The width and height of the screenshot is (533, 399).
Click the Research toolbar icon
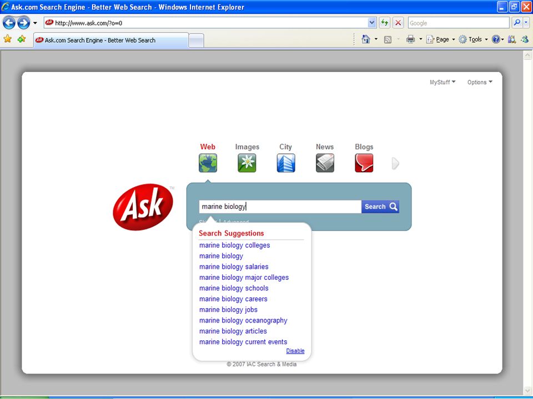pyautogui.click(x=511, y=39)
